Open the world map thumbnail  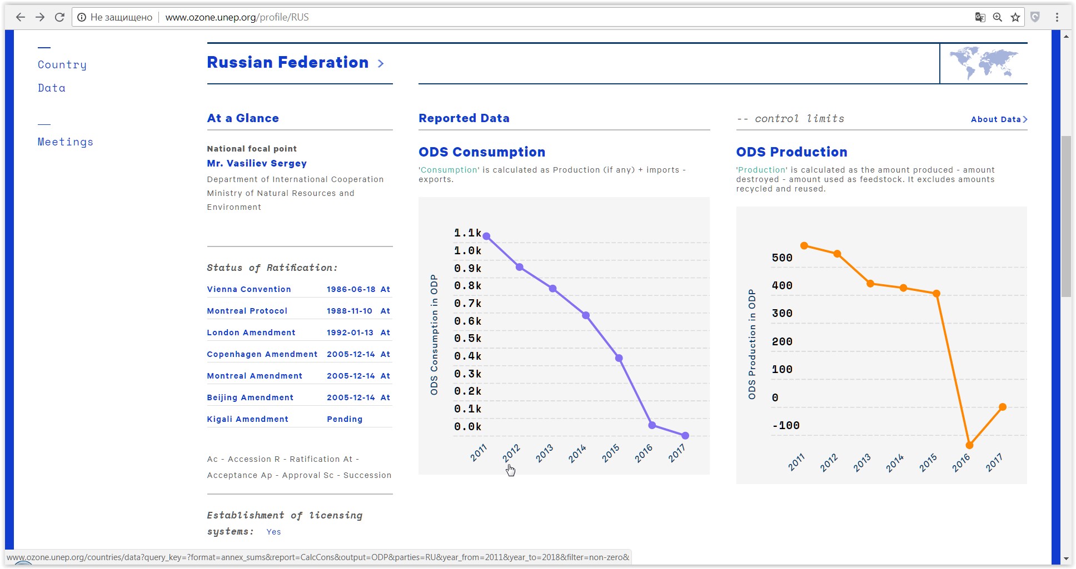point(983,63)
